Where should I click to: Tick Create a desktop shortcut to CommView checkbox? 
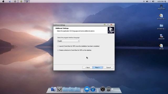coord(58,50)
